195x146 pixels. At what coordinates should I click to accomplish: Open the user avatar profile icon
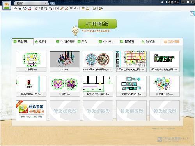pyautogui.click(x=7, y=5)
